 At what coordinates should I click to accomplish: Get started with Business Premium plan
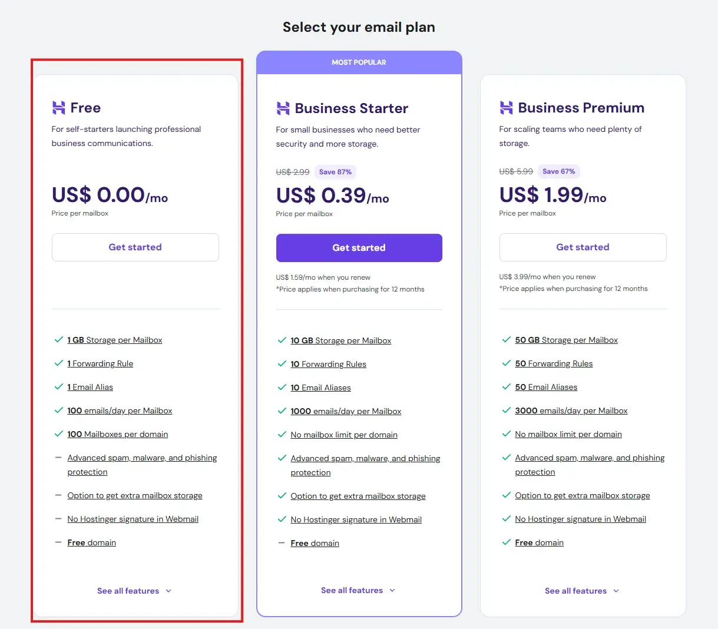(583, 247)
